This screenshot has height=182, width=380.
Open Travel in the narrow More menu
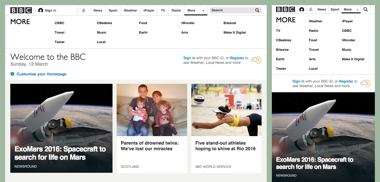point(314,50)
